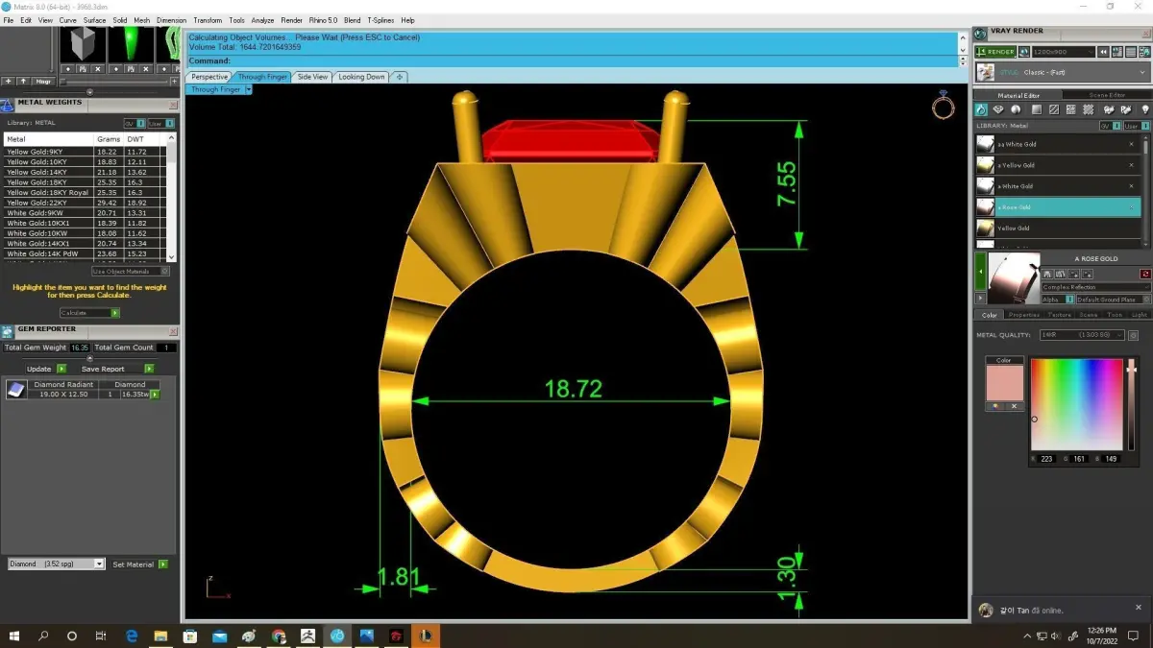Open the Dimension menu
The width and height of the screenshot is (1153, 648).
[171, 20]
